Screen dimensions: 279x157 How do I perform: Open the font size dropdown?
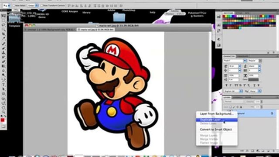coord(240,66)
